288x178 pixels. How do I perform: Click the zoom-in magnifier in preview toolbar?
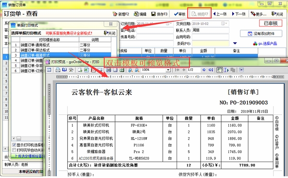pos(131,70)
